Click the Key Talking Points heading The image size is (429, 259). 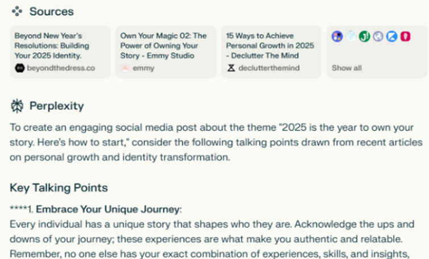pyautogui.click(x=59, y=188)
